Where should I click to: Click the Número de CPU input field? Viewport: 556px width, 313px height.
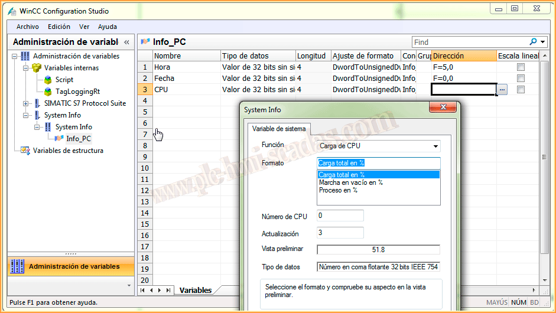[x=340, y=216]
